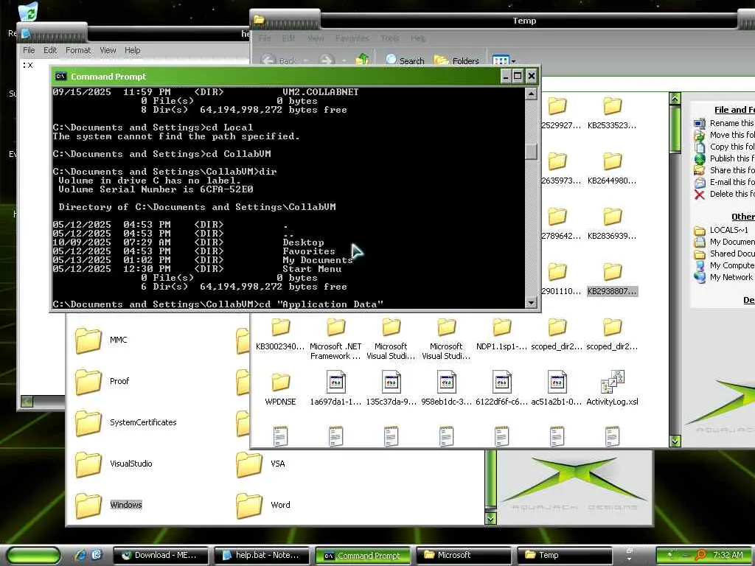The height and width of the screenshot is (566, 755).
Task: Click the Search button in Temp window toolbar
Action: click(405, 60)
